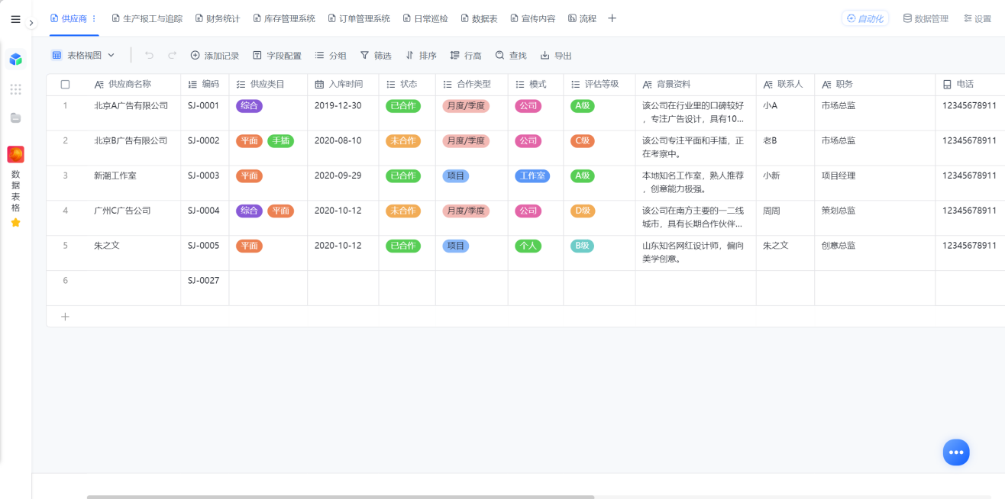Viewport: 1005px width, 499px height.
Task: Open 字段配置 field configuration
Action: [x=277, y=56]
